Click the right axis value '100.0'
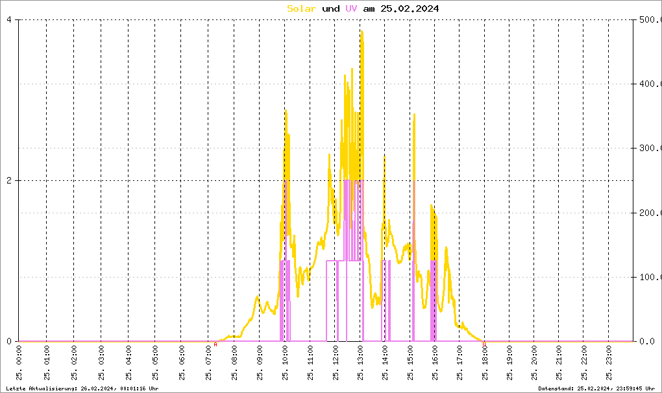Screen dimensions: 662x393 650,277
